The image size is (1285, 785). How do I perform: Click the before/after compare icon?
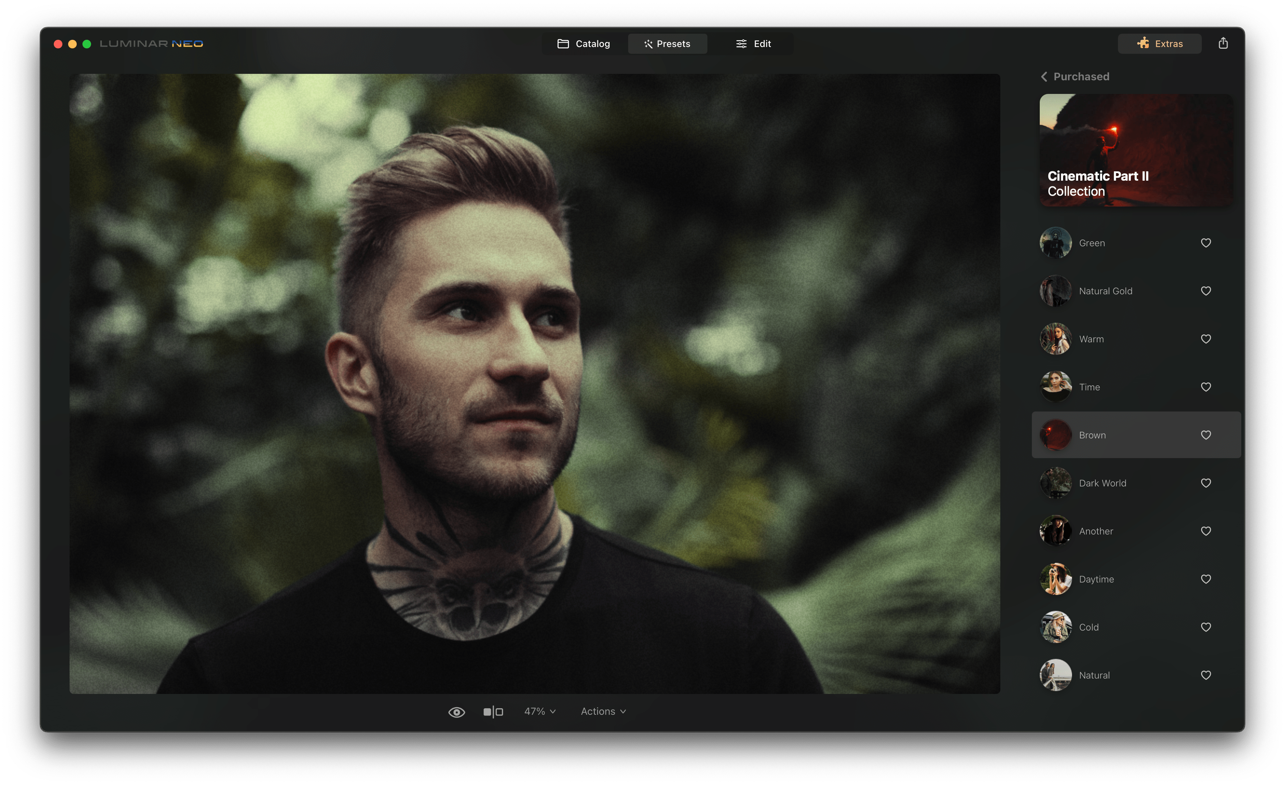click(x=493, y=712)
